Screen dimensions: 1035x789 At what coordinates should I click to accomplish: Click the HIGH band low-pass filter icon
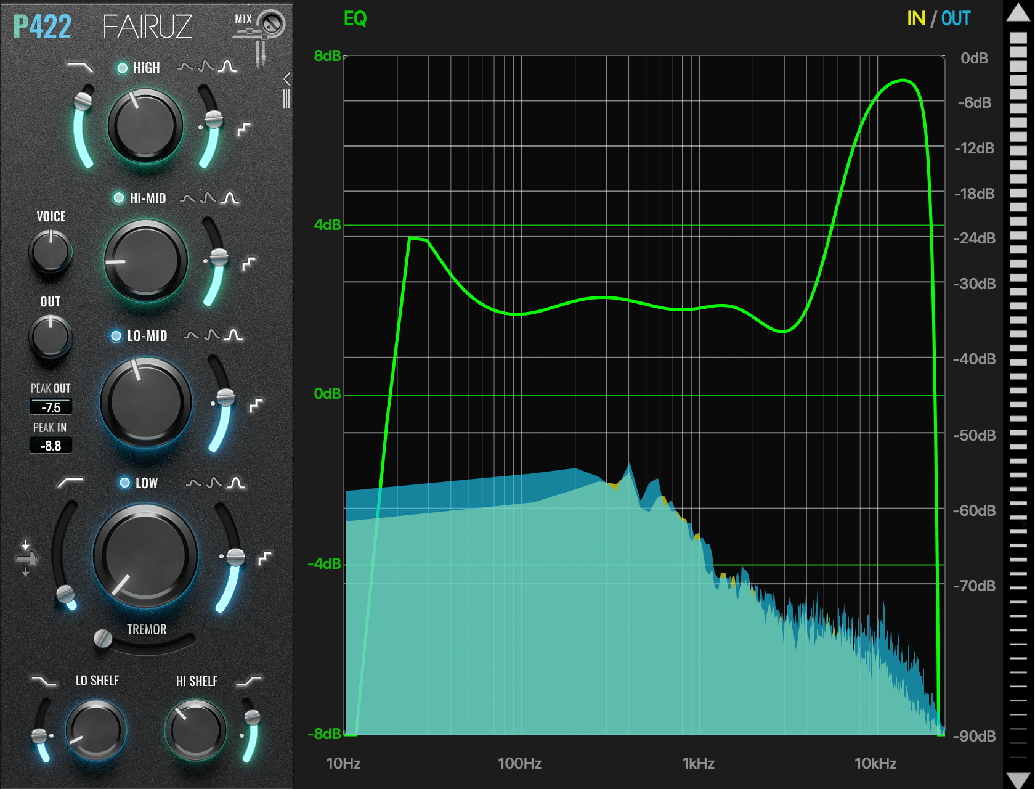click(80, 67)
